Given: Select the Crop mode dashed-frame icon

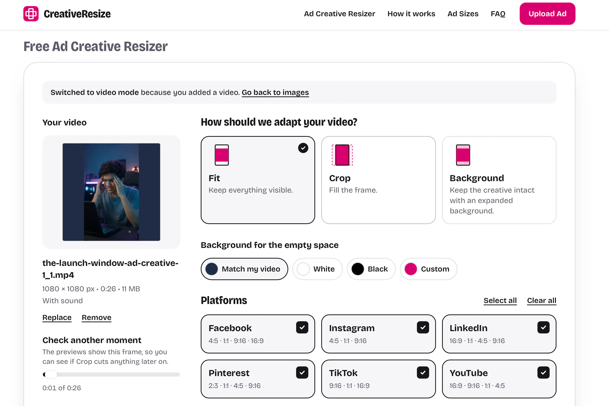Looking at the screenshot, I should 342,155.
